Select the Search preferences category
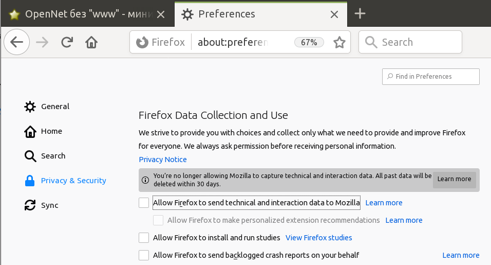Viewport: 491px width, 265px height. pos(30,156)
